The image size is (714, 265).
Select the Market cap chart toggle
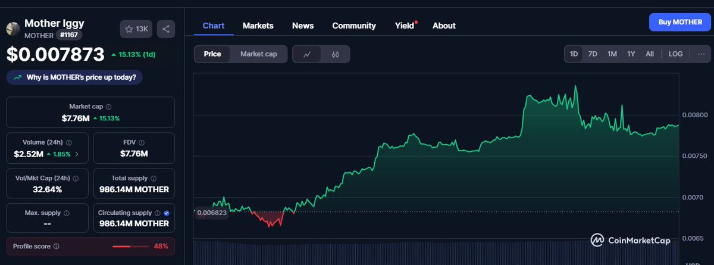pyautogui.click(x=259, y=54)
